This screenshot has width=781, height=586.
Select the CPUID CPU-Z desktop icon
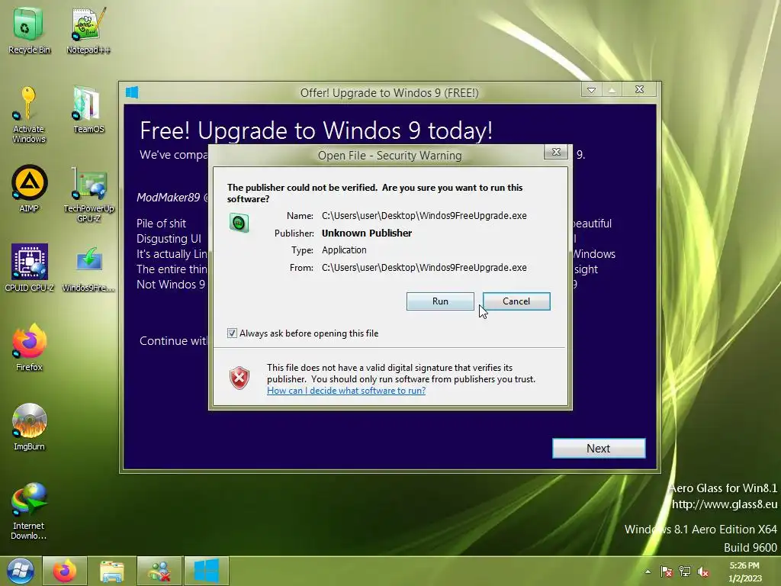click(x=29, y=267)
